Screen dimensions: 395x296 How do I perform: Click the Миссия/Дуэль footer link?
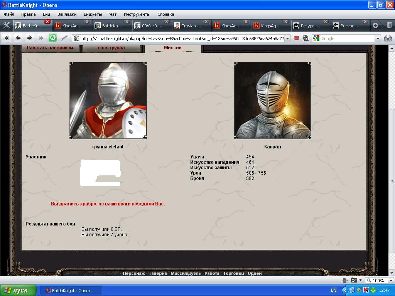click(x=186, y=273)
